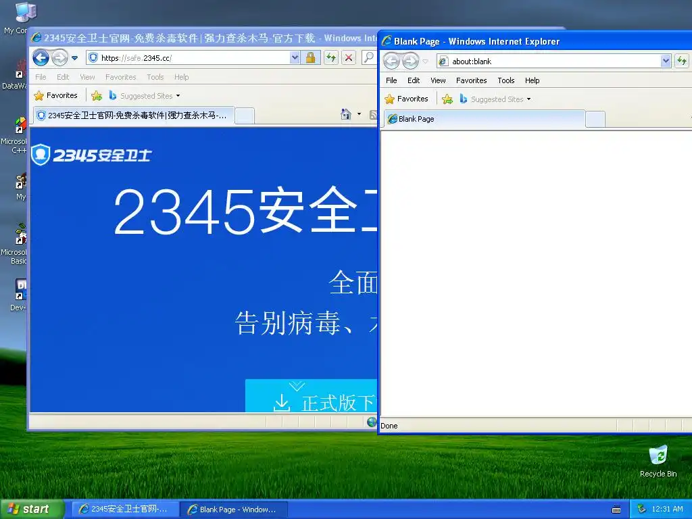Image resolution: width=692 pixels, height=519 pixels.
Task: Expand address bar dropdown in 2345 window
Action: tap(295, 58)
